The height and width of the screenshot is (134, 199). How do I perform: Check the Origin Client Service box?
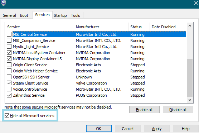tap(9, 65)
